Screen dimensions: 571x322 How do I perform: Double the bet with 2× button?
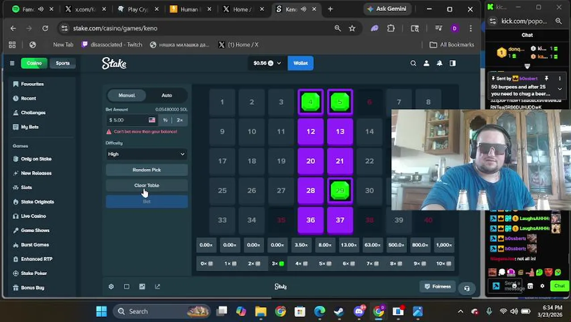pyautogui.click(x=180, y=120)
